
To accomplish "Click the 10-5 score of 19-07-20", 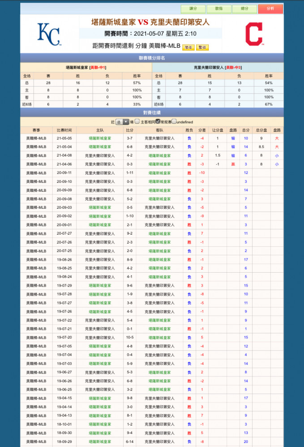I will 129,337.
